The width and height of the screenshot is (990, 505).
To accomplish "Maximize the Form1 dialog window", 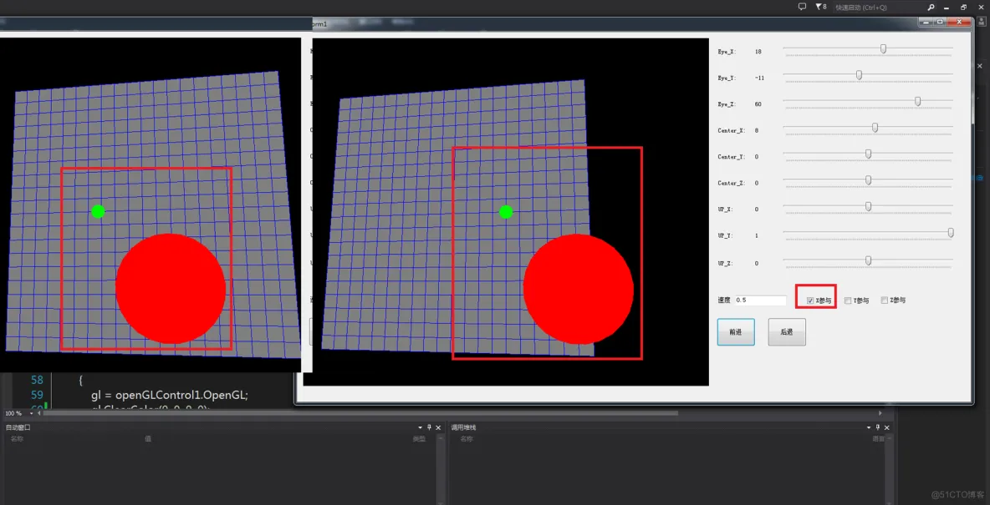I will [940, 22].
